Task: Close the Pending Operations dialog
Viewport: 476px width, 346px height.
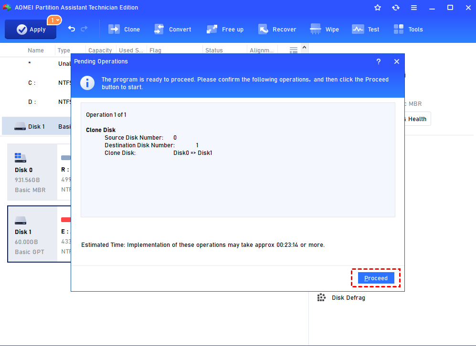Action: point(396,61)
